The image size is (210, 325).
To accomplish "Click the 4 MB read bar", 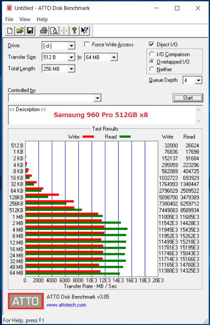I will (x=76, y=229).
